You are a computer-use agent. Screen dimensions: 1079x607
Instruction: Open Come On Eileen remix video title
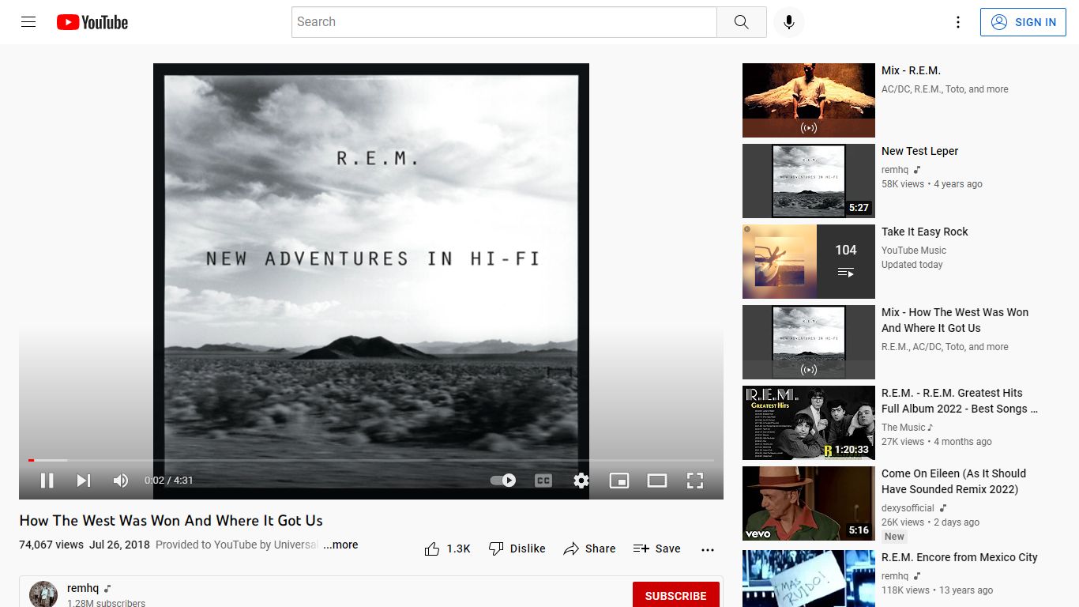pyautogui.click(x=954, y=481)
